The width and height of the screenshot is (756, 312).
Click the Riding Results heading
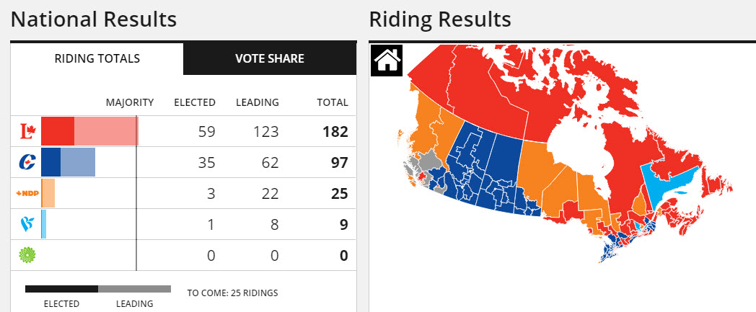click(439, 19)
